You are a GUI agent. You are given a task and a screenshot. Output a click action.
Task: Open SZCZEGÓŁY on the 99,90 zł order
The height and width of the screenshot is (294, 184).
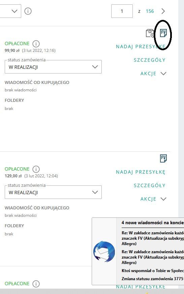click(150, 60)
